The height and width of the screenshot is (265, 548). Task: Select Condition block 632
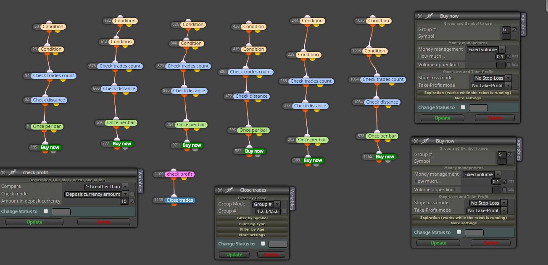(x=125, y=21)
